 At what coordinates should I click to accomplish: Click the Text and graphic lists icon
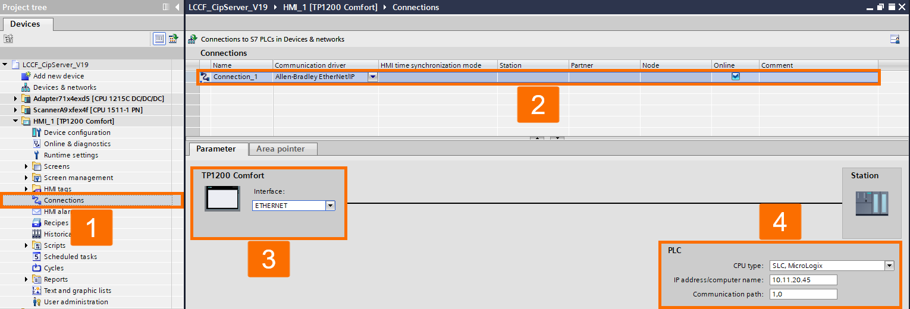[x=37, y=291]
